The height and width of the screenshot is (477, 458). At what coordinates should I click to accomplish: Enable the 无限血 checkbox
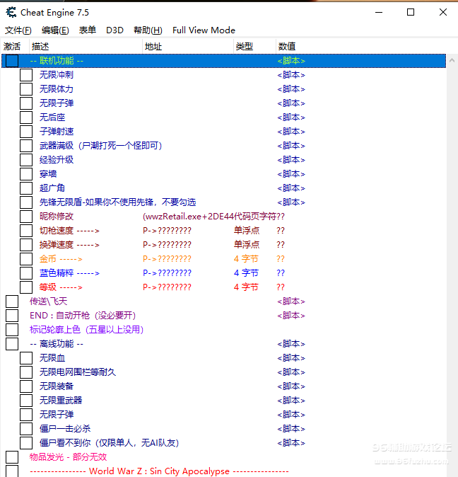coord(26,358)
